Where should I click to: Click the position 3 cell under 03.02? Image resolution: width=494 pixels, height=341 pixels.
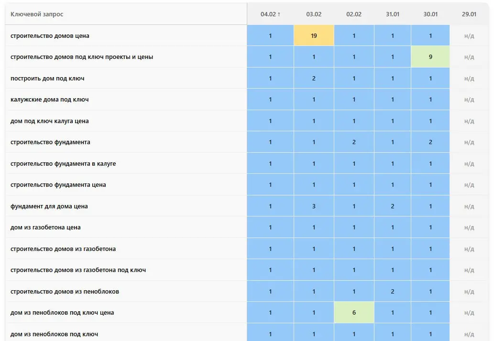click(314, 206)
